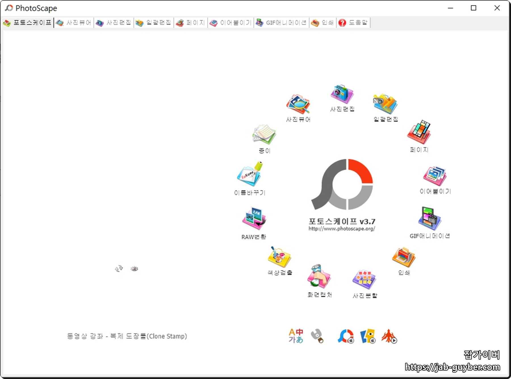
Task: Open the http://www.photoscape.org/ link
Action: (342, 229)
